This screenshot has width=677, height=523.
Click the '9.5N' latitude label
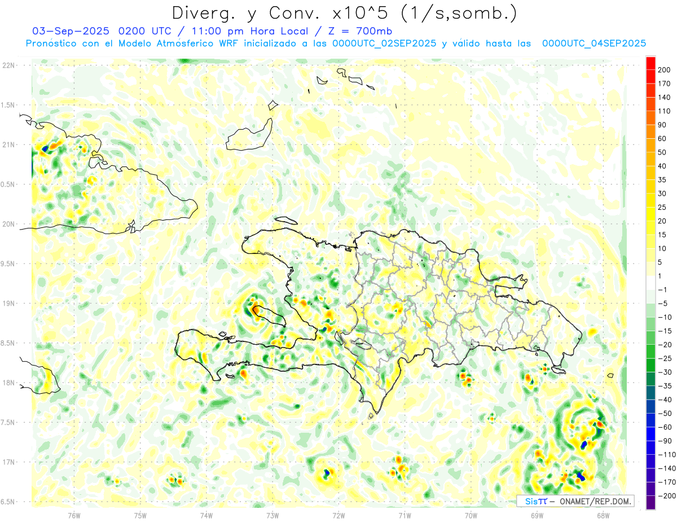coord(8,263)
